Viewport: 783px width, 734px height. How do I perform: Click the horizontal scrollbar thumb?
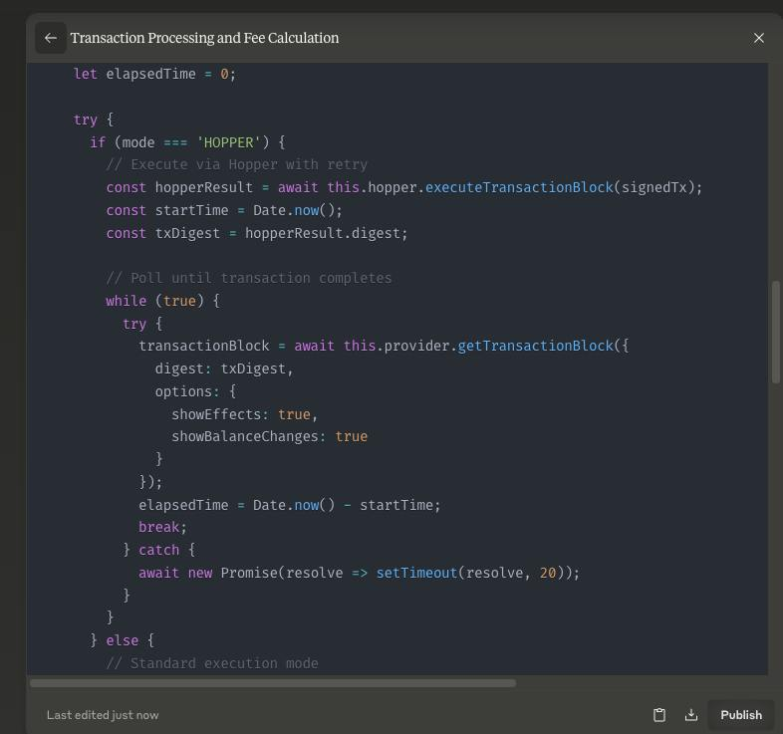273,683
